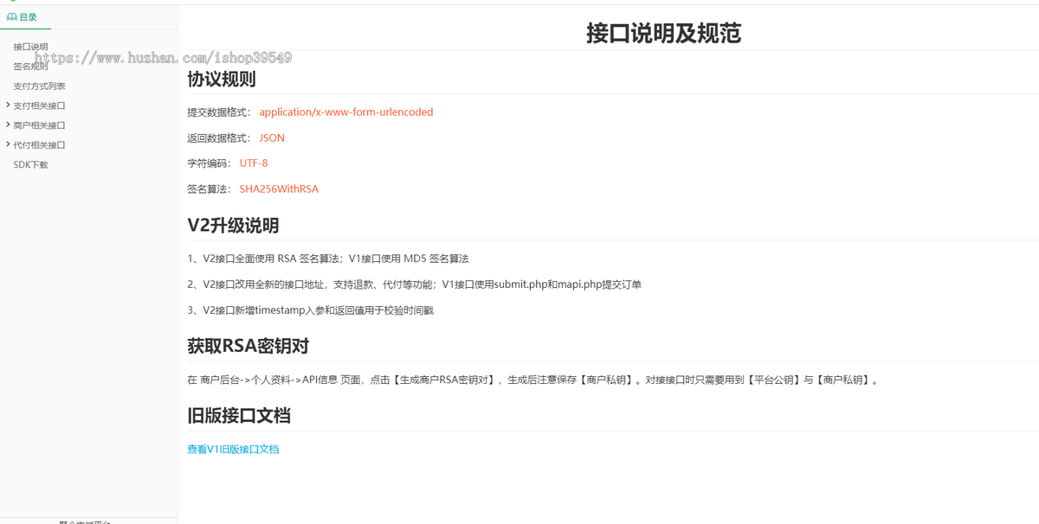Open 商户相关接口 section label
The width and height of the screenshot is (1039, 524).
point(40,126)
